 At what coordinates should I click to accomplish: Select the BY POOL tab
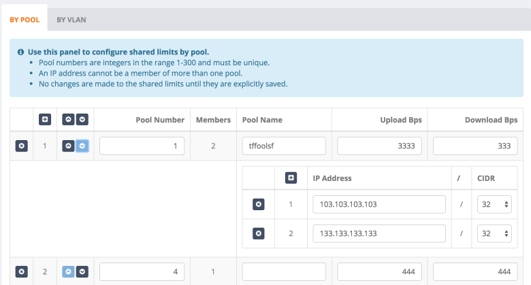[x=24, y=20]
